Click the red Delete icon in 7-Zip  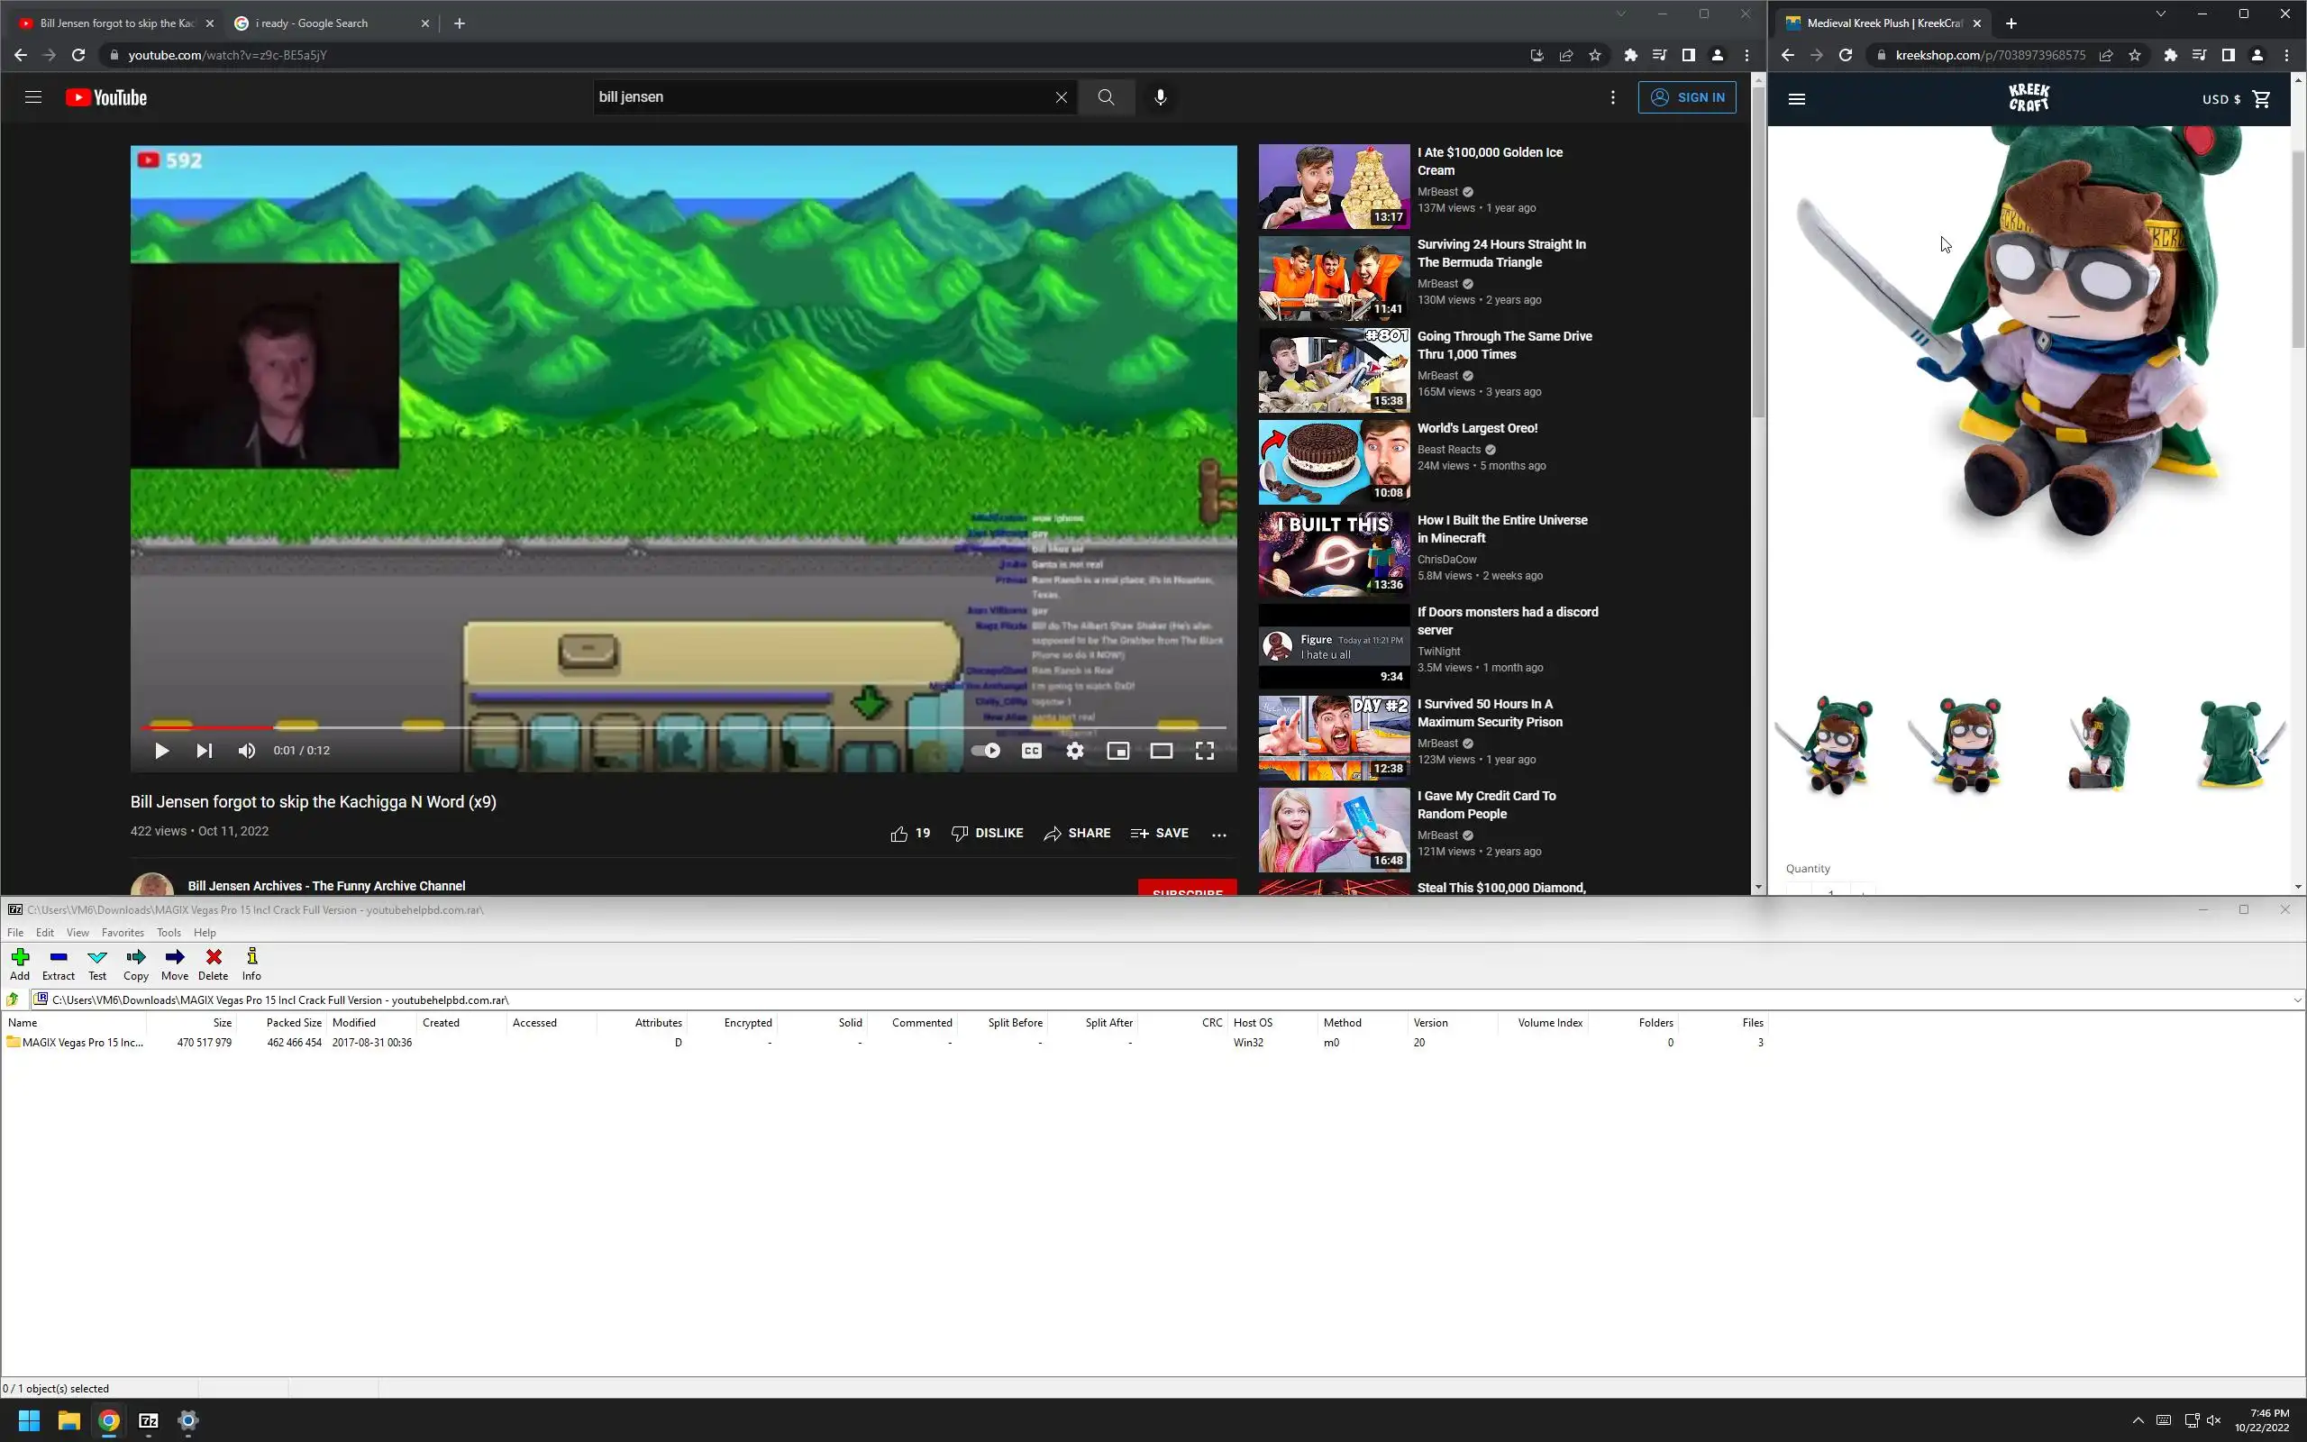point(214,963)
